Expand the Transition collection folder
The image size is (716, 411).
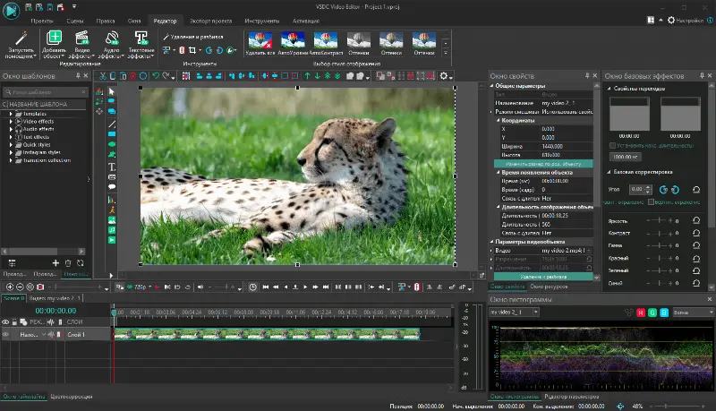[11, 160]
